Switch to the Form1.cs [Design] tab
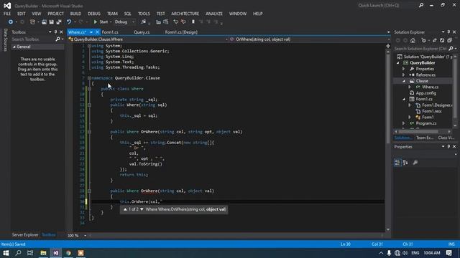 pos(181,32)
